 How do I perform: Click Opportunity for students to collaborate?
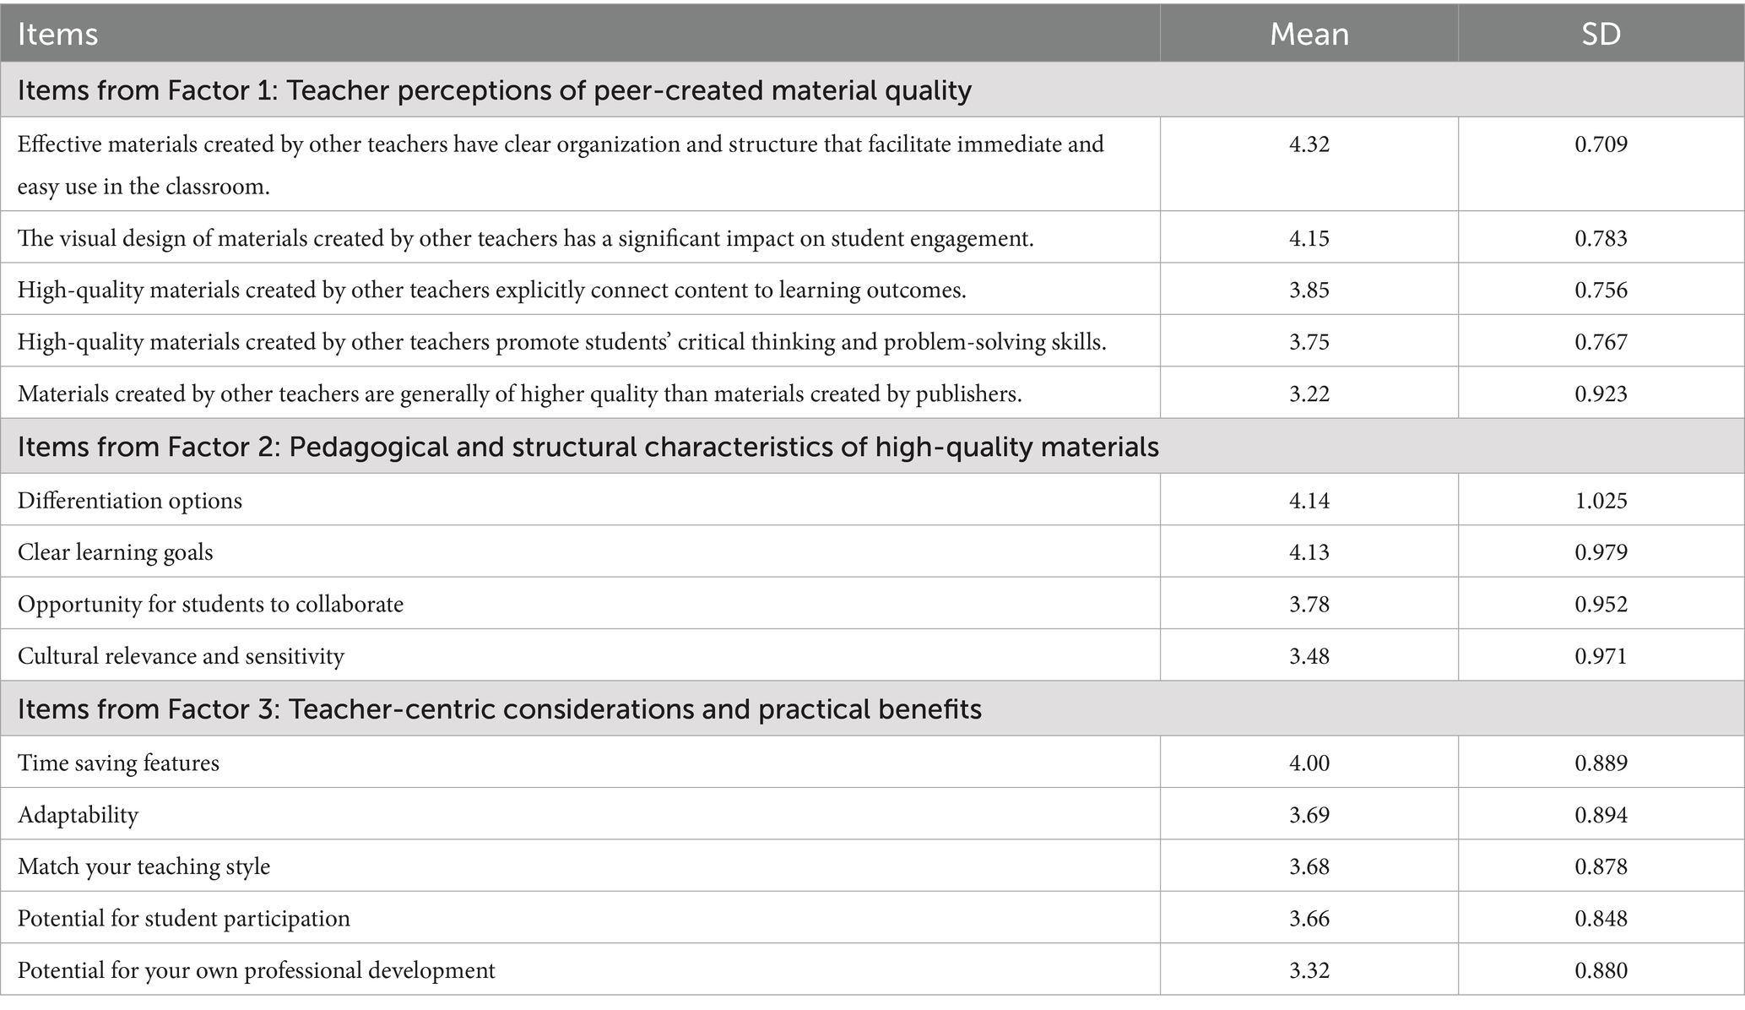coord(210,605)
